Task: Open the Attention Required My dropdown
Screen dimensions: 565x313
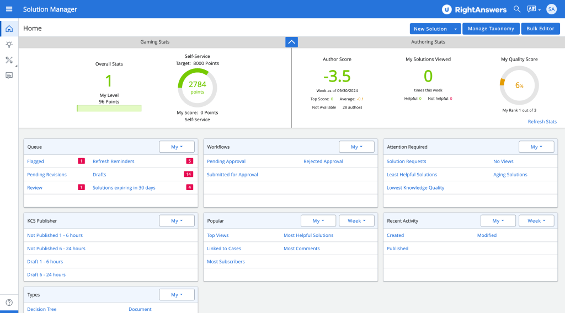Action: [x=536, y=147]
